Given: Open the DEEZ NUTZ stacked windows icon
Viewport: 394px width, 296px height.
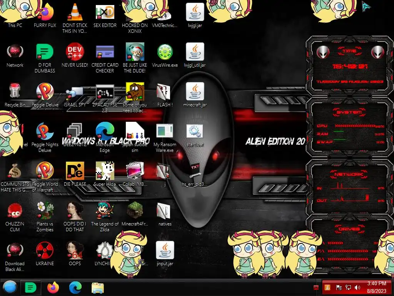Looking at the screenshot, I should coord(75,135).
